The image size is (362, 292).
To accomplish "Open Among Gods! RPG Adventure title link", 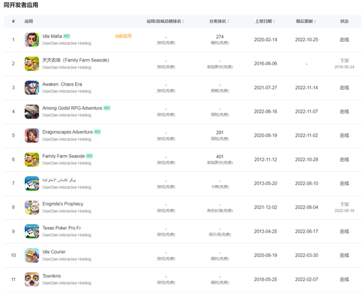I will tap(72, 108).
